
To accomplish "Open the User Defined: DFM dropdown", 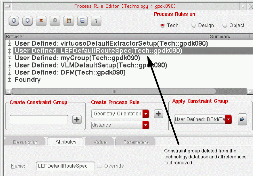I will 228,119.
